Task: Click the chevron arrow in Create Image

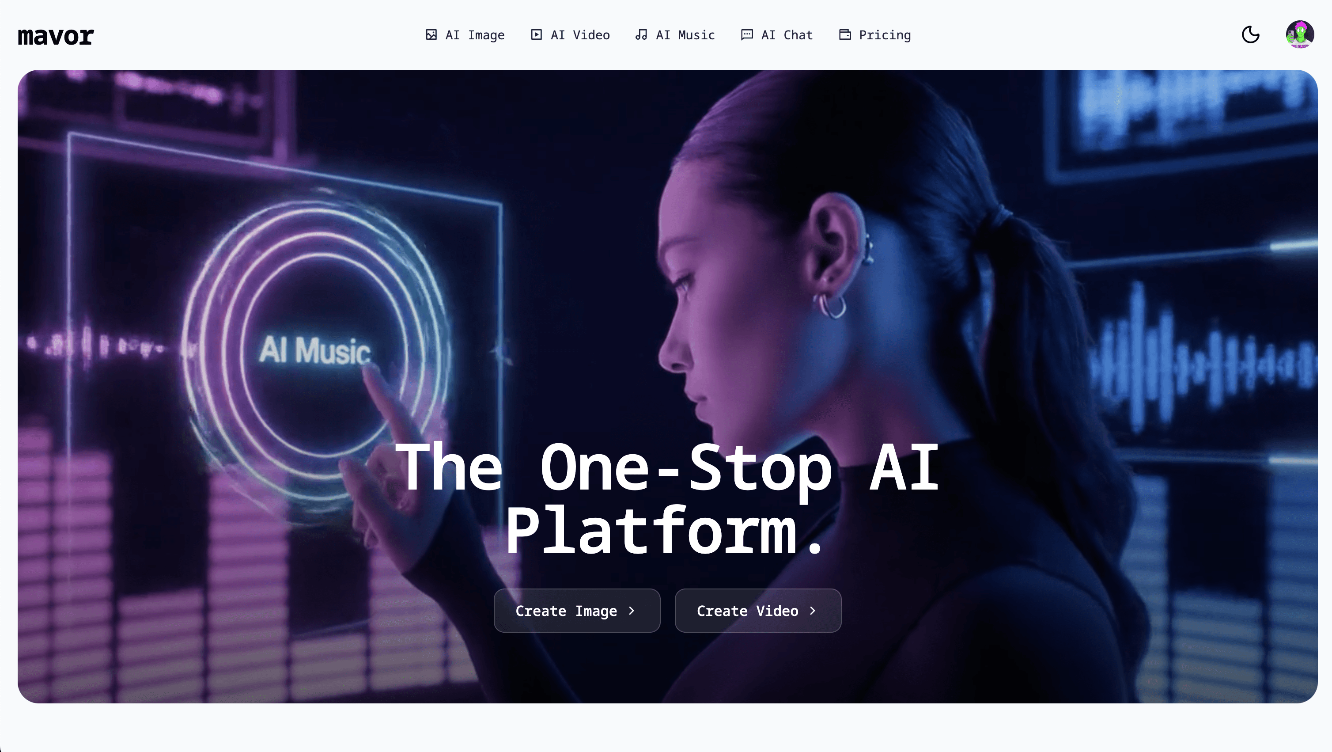Action: 632,611
